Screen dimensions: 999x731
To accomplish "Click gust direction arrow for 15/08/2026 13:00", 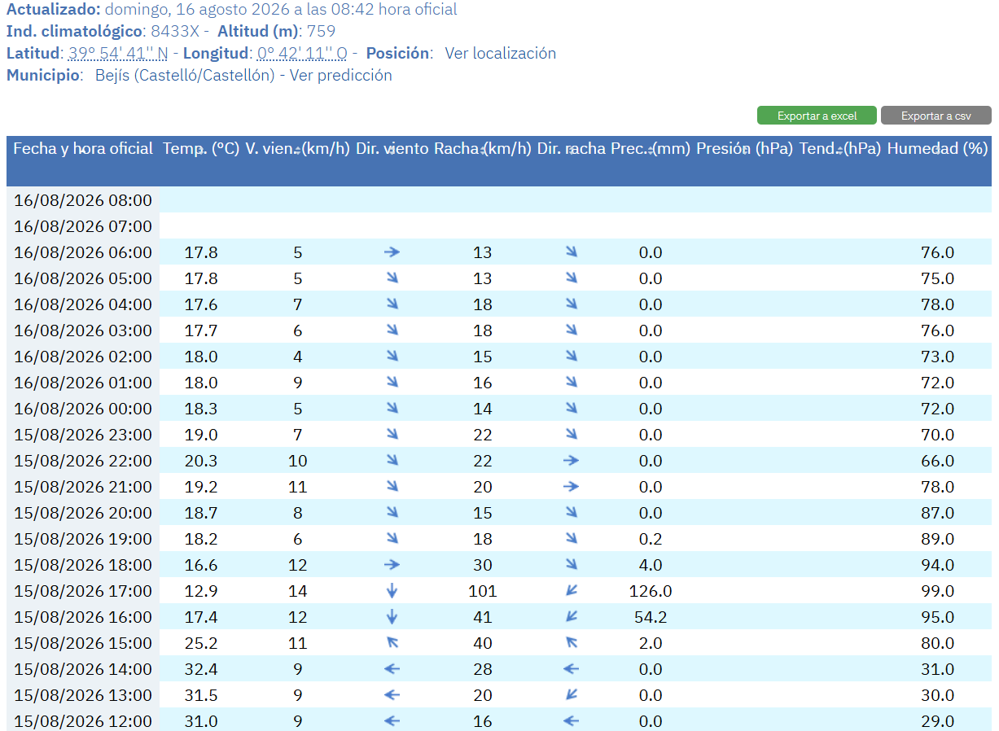I will pos(571,695).
